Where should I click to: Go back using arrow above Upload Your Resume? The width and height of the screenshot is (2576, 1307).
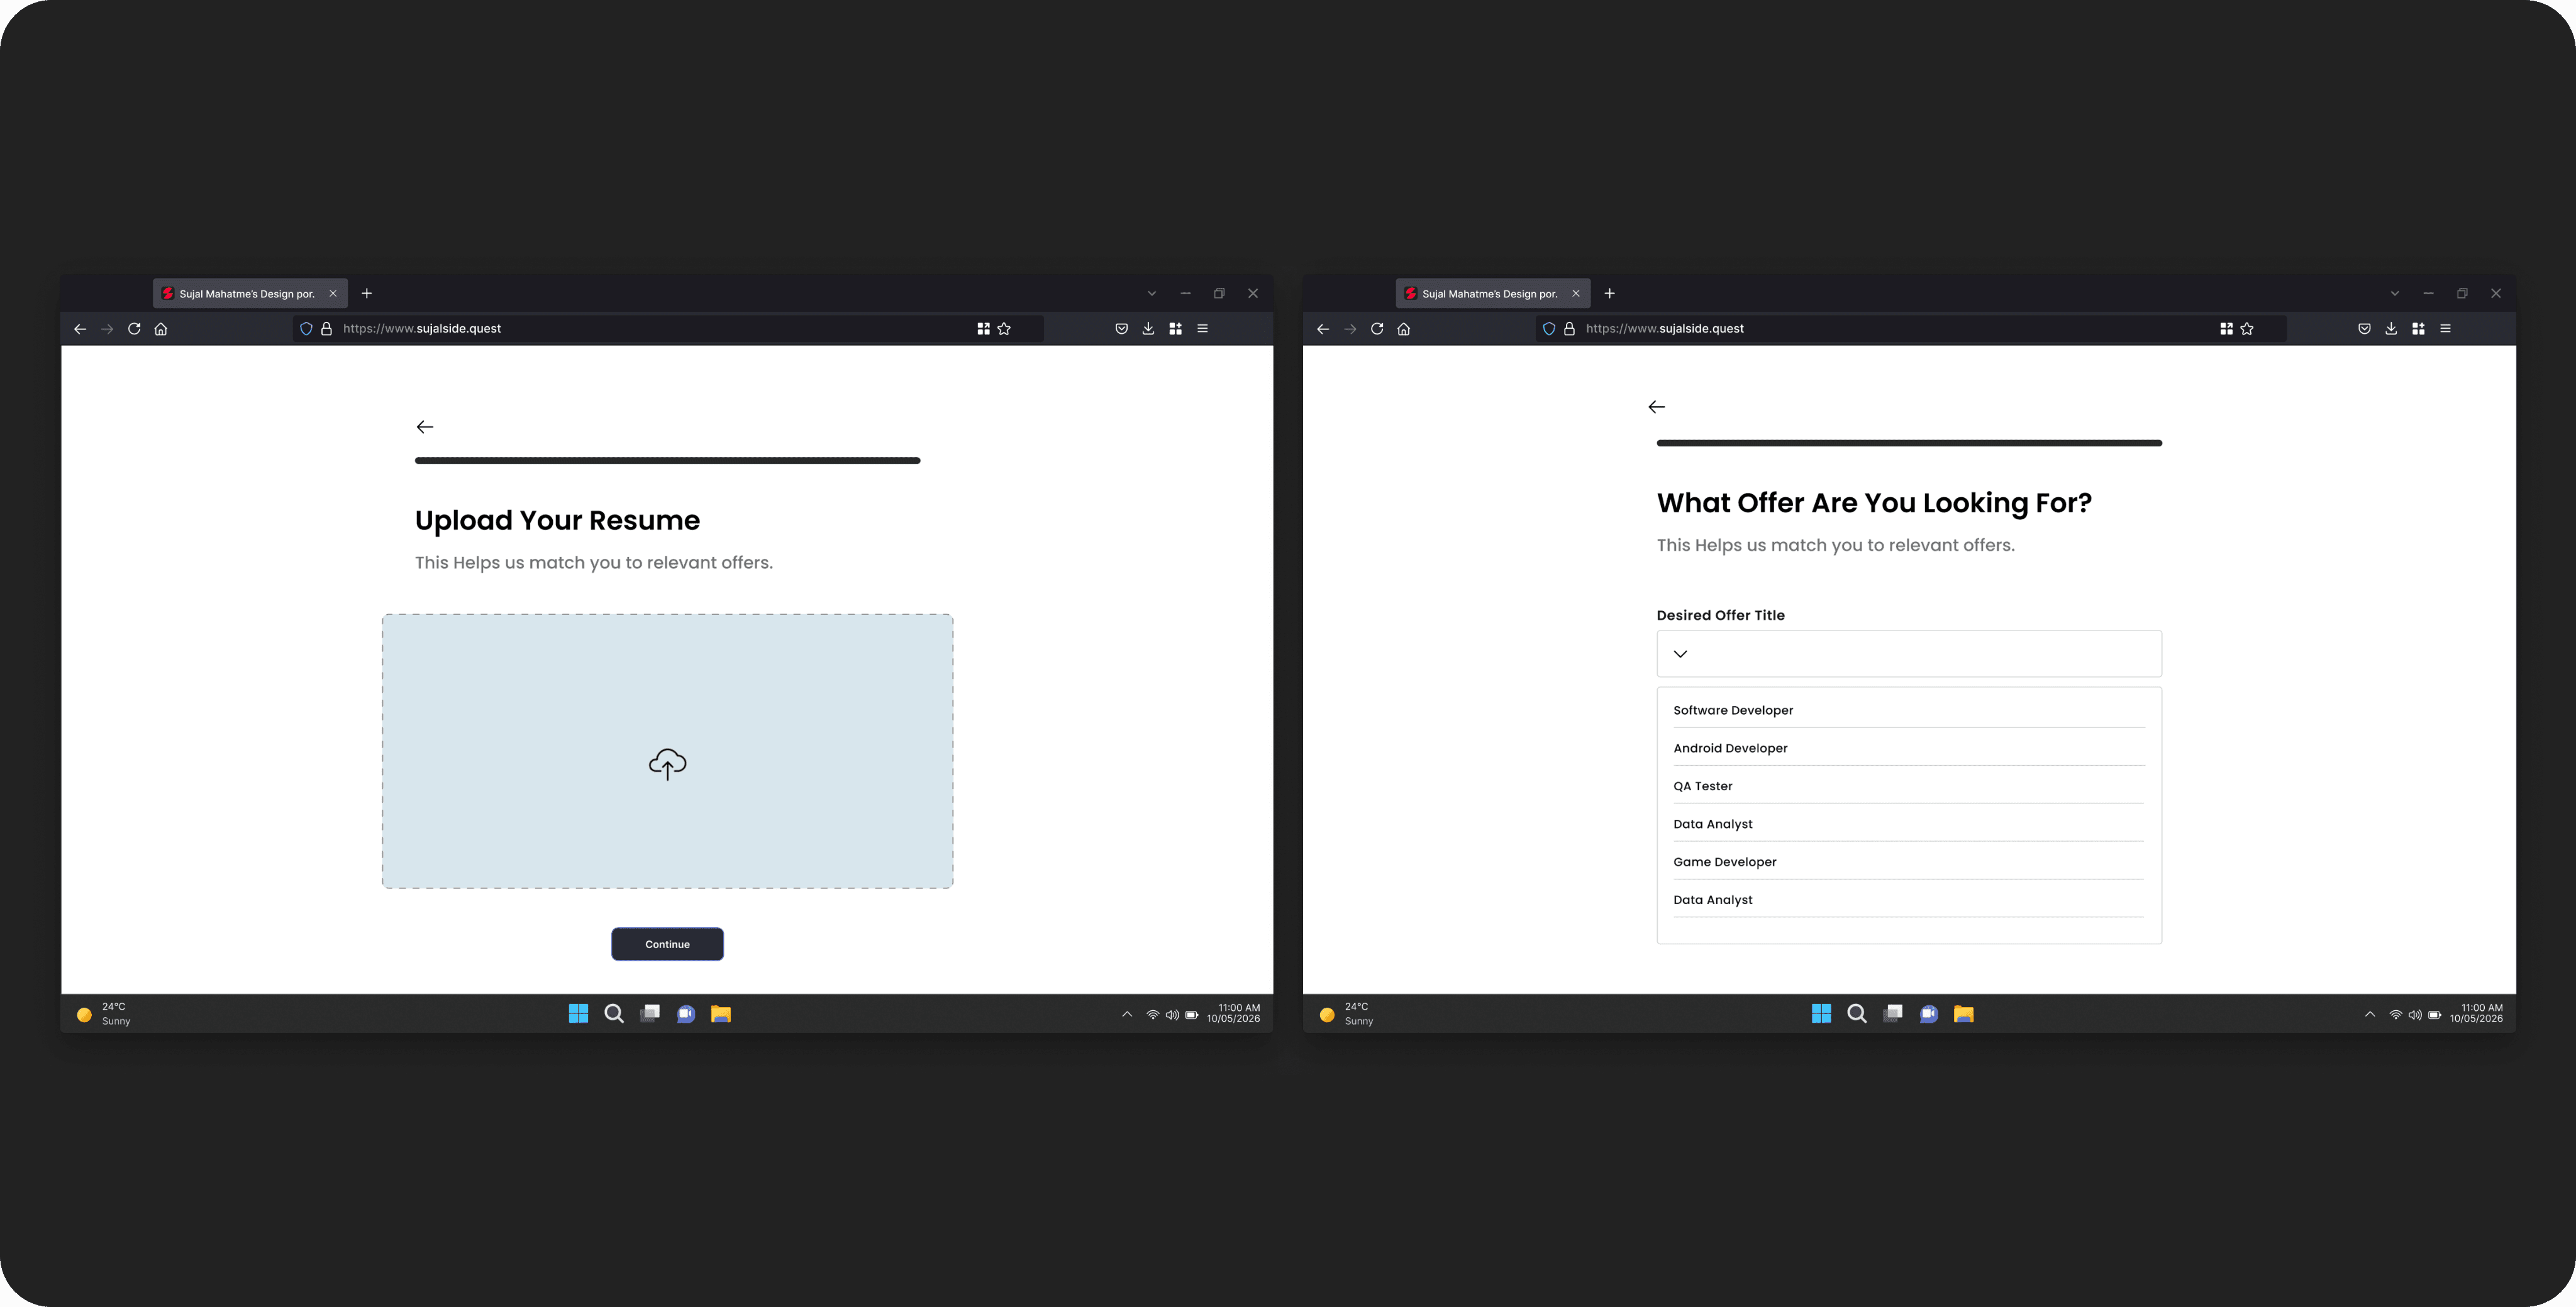click(x=425, y=427)
